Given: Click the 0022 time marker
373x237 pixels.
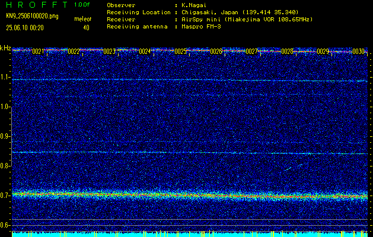Looking at the screenshot, I should coord(74,52).
